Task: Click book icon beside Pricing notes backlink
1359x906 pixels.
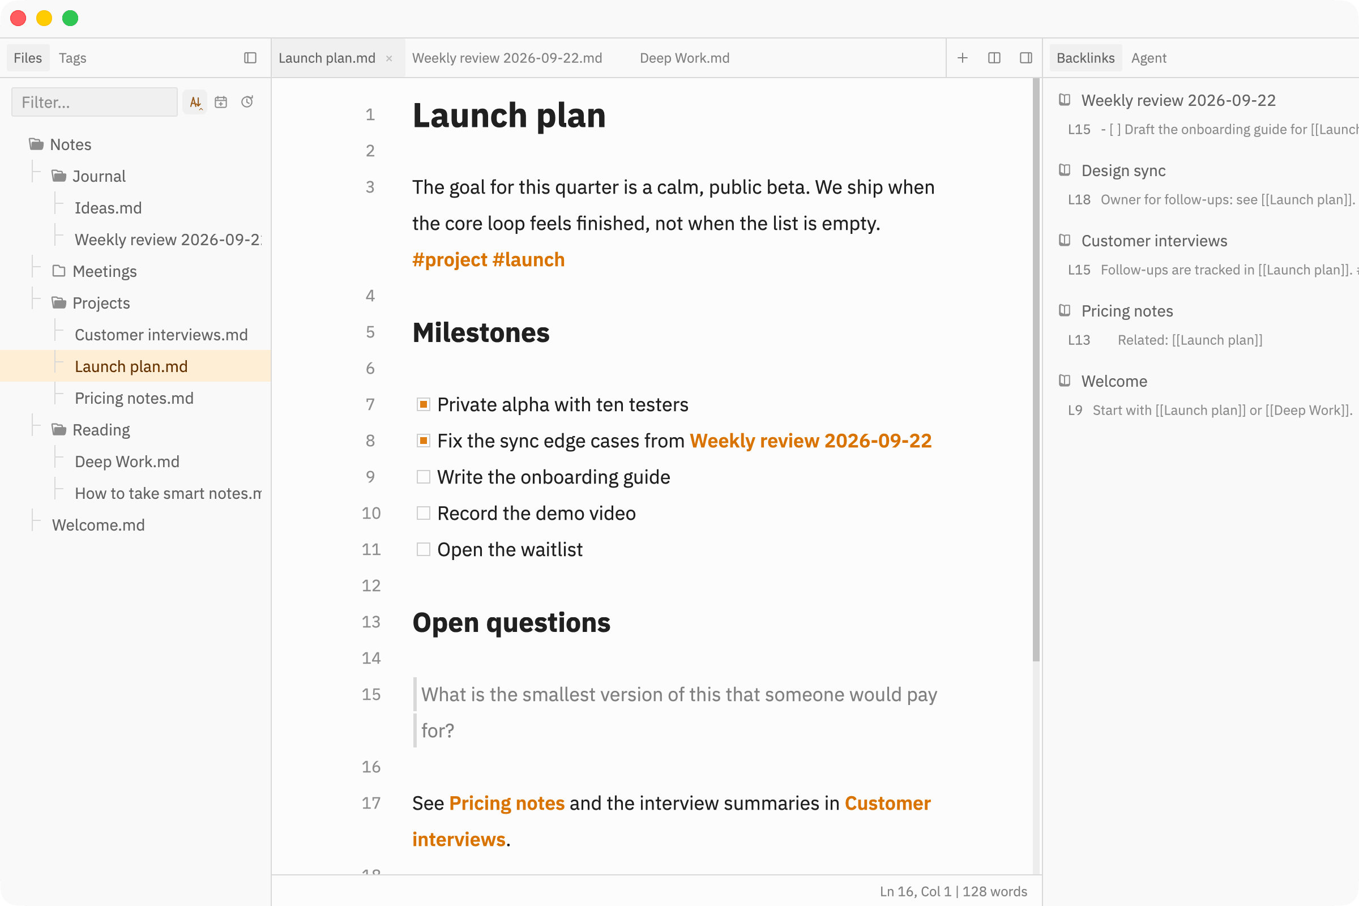Action: 1065,311
